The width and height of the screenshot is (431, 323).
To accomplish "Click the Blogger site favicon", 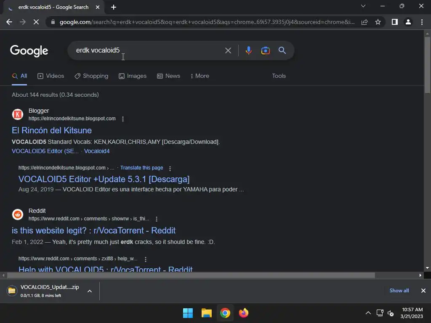I will (18, 114).
